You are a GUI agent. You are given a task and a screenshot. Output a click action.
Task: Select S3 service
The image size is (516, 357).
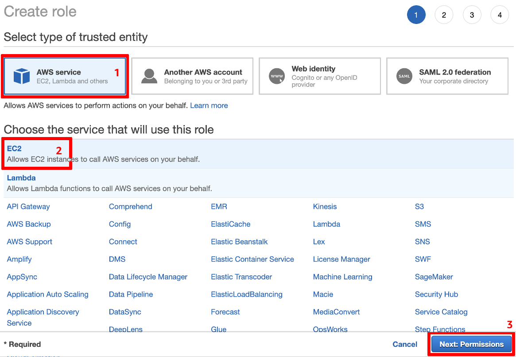coord(419,207)
